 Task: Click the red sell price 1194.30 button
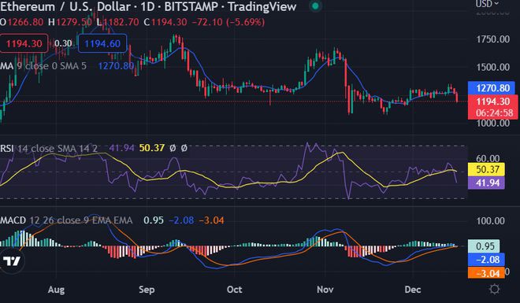point(24,43)
